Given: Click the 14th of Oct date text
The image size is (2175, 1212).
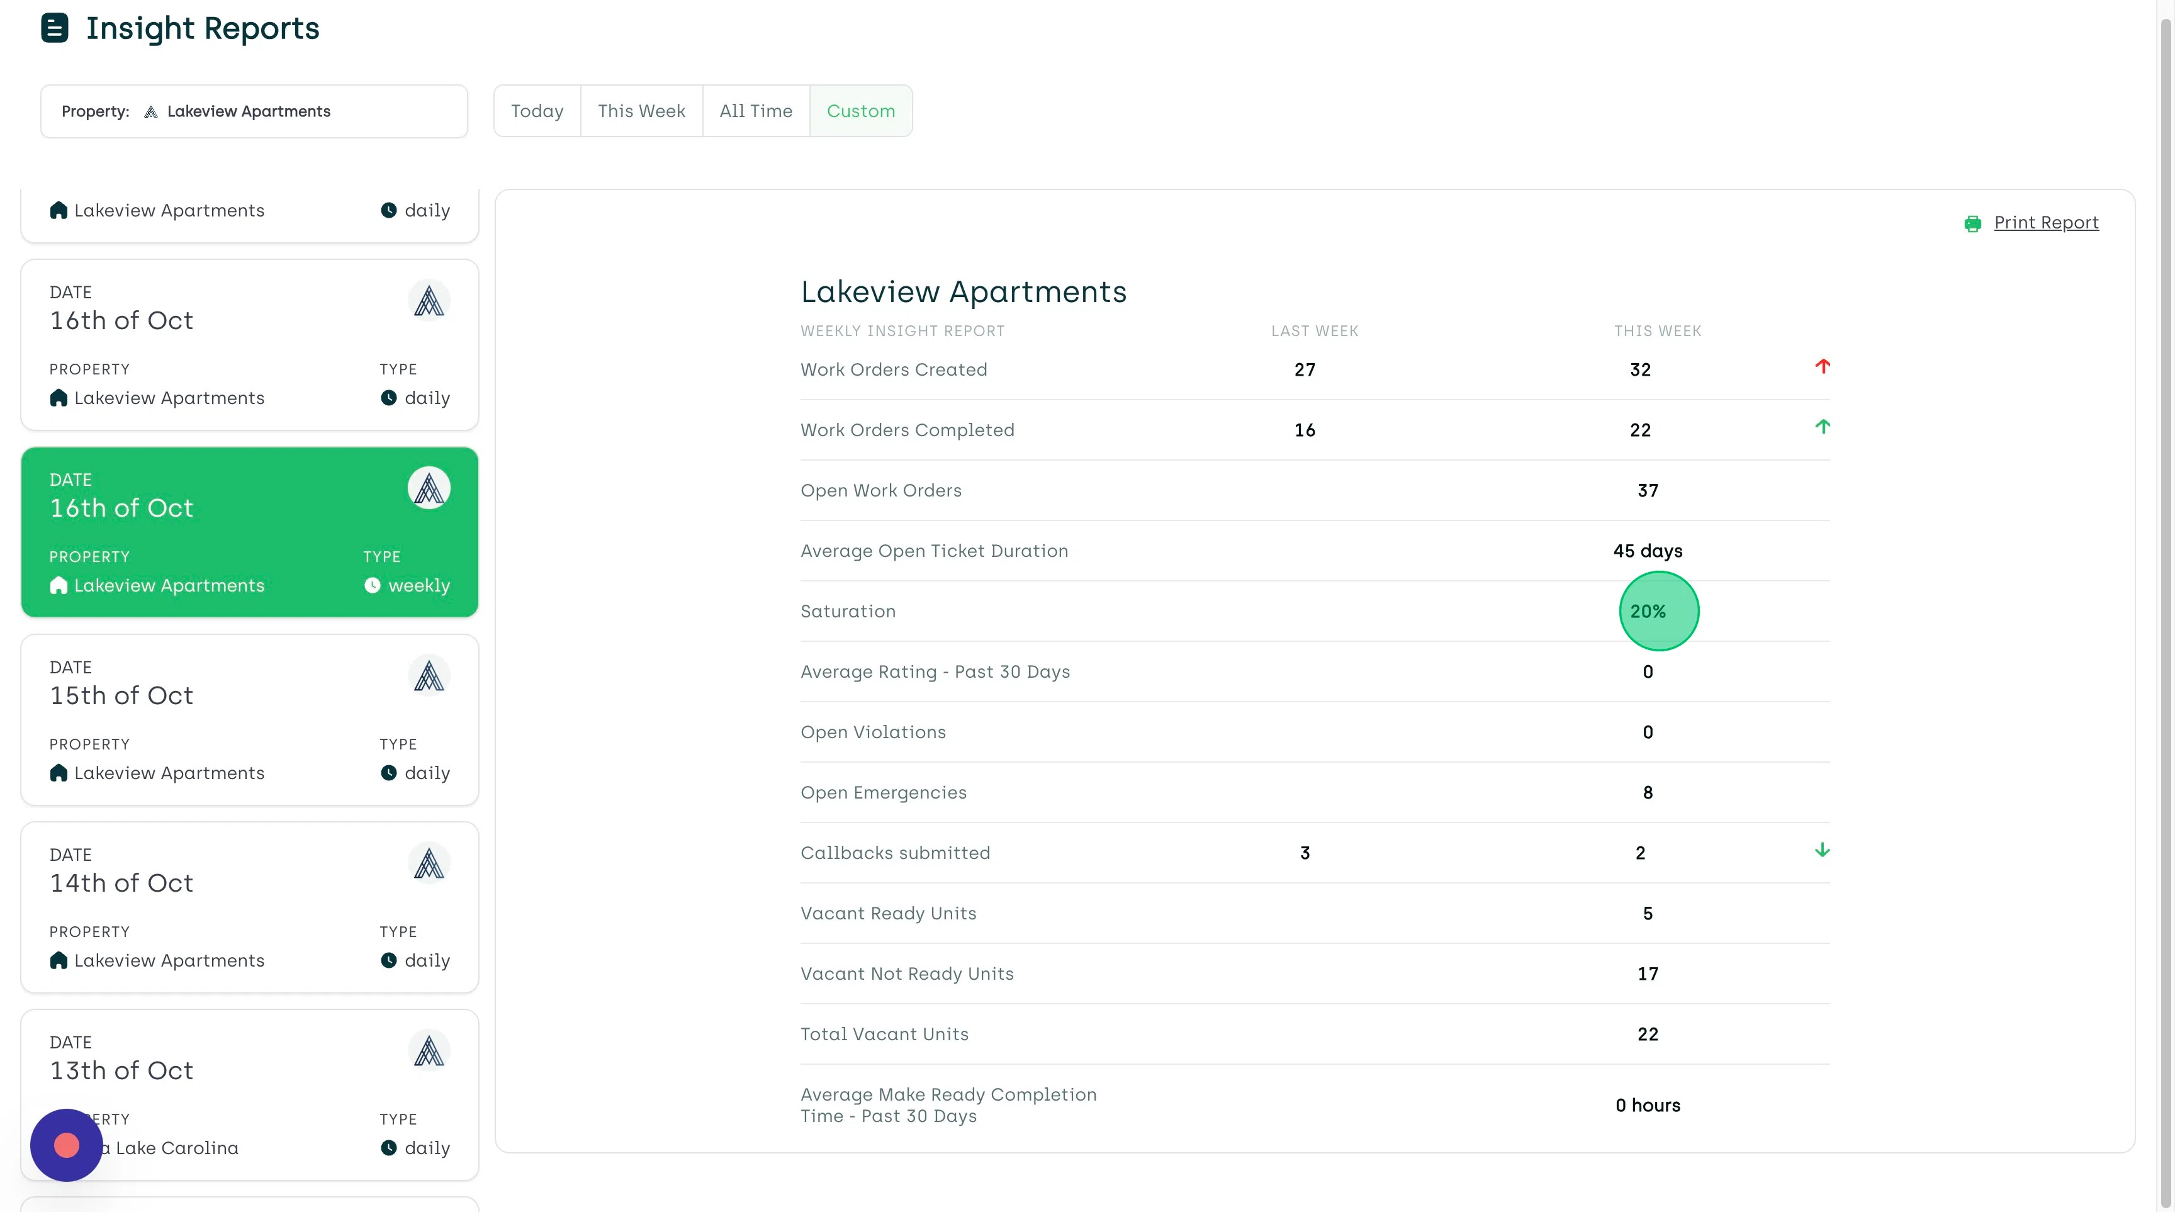Looking at the screenshot, I should [x=121, y=883].
